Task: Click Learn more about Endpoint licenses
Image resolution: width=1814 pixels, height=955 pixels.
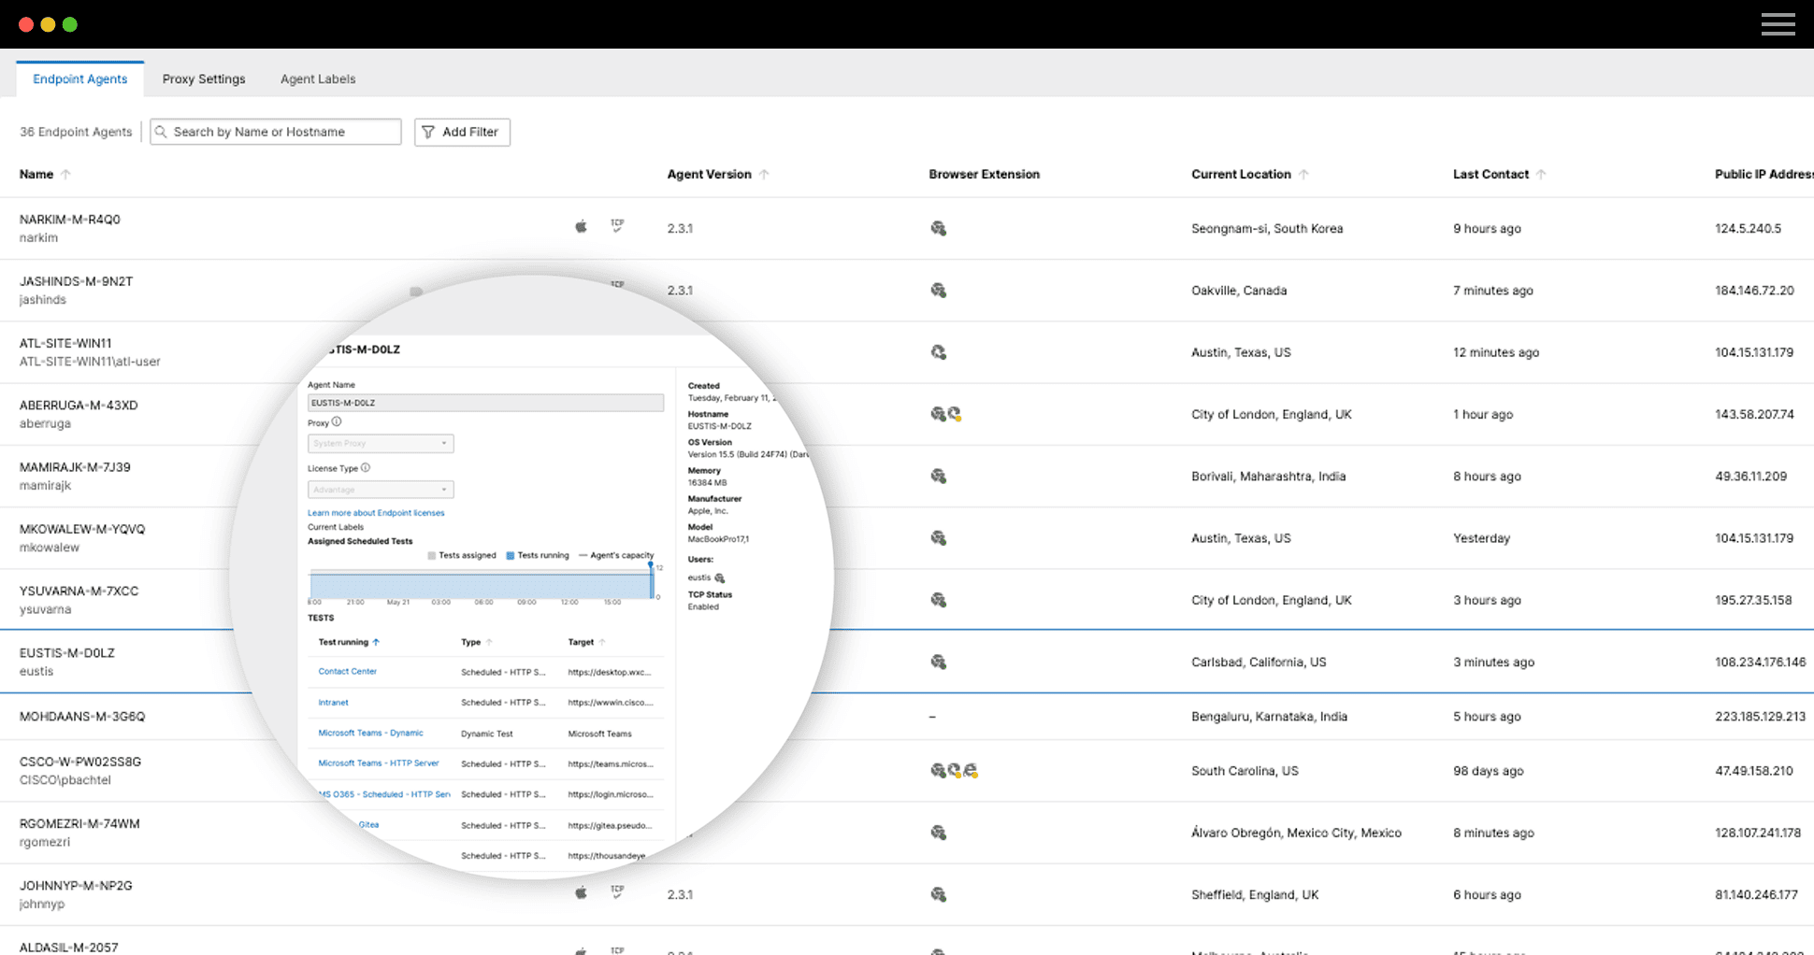Action: pyautogui.click(x=376, y=513)
